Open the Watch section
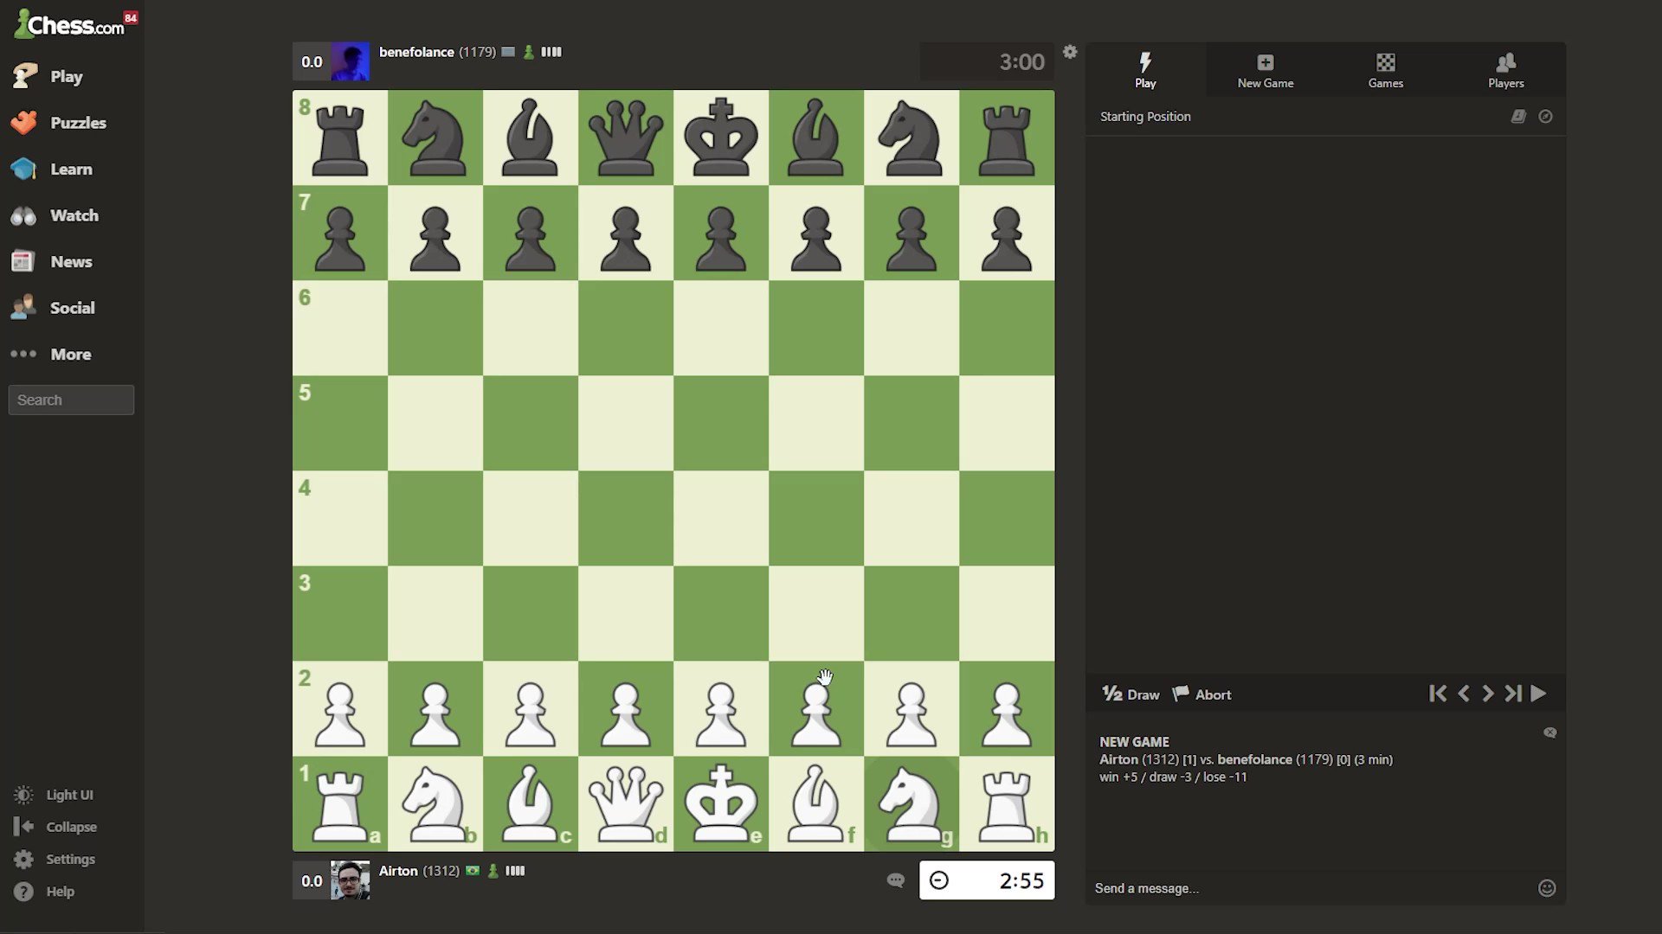This screenshot has width=1662, height=934. click(x=55, y=215)
